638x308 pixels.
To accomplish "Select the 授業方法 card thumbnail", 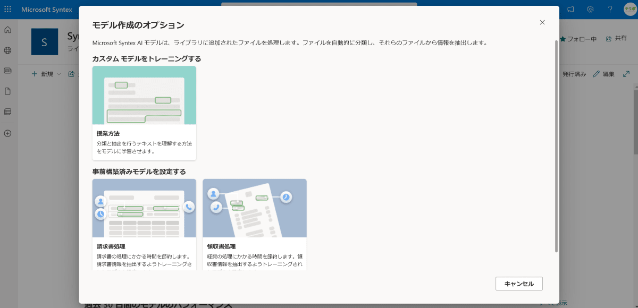I will (x=144, y=95).
